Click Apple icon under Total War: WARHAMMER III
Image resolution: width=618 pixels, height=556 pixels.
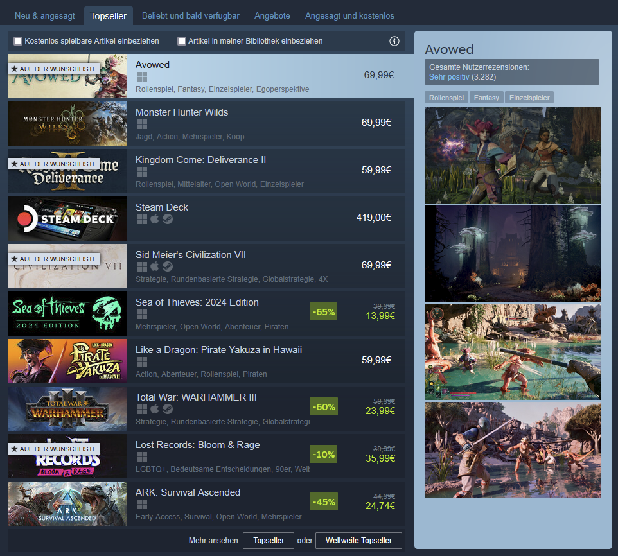click(x=154, y=409)
